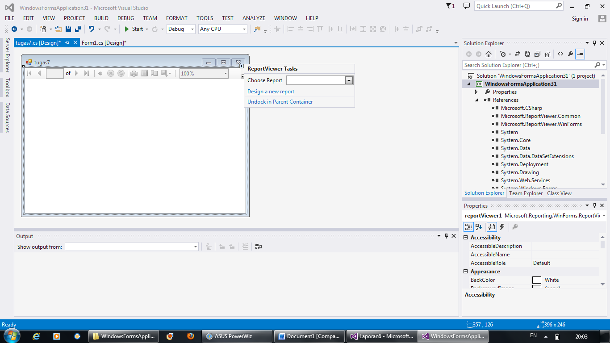
Task: Click Sync with Active Document in Solution Explorer
Action: 518,54
